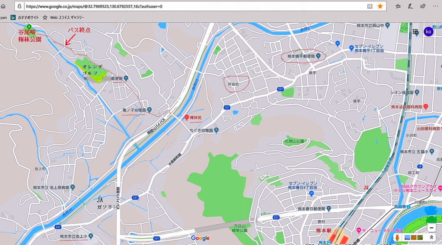The image size is (442, 245).
Task: Select the red 輝祥苑 pin
Action: [x=187, y=118]
